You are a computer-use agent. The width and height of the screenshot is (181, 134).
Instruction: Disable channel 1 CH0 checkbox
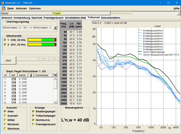5,40
